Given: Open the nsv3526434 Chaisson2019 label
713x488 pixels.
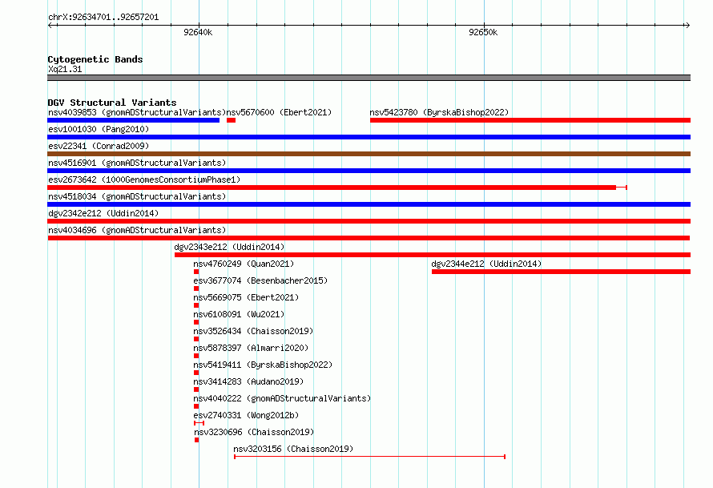Looking at the screenshot, I should click(x=253, y=331).
